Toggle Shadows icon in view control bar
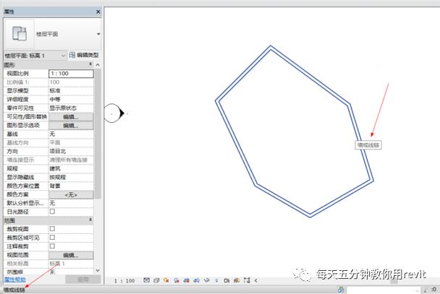Image resolution: width=440 pixels, height=294 pixels. [177, 280]
